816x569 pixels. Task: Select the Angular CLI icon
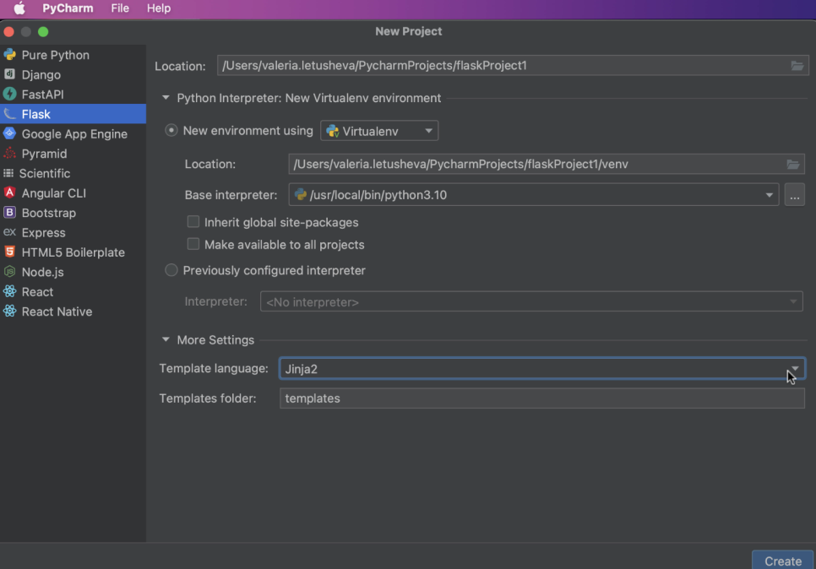click(x=10, y=192)
